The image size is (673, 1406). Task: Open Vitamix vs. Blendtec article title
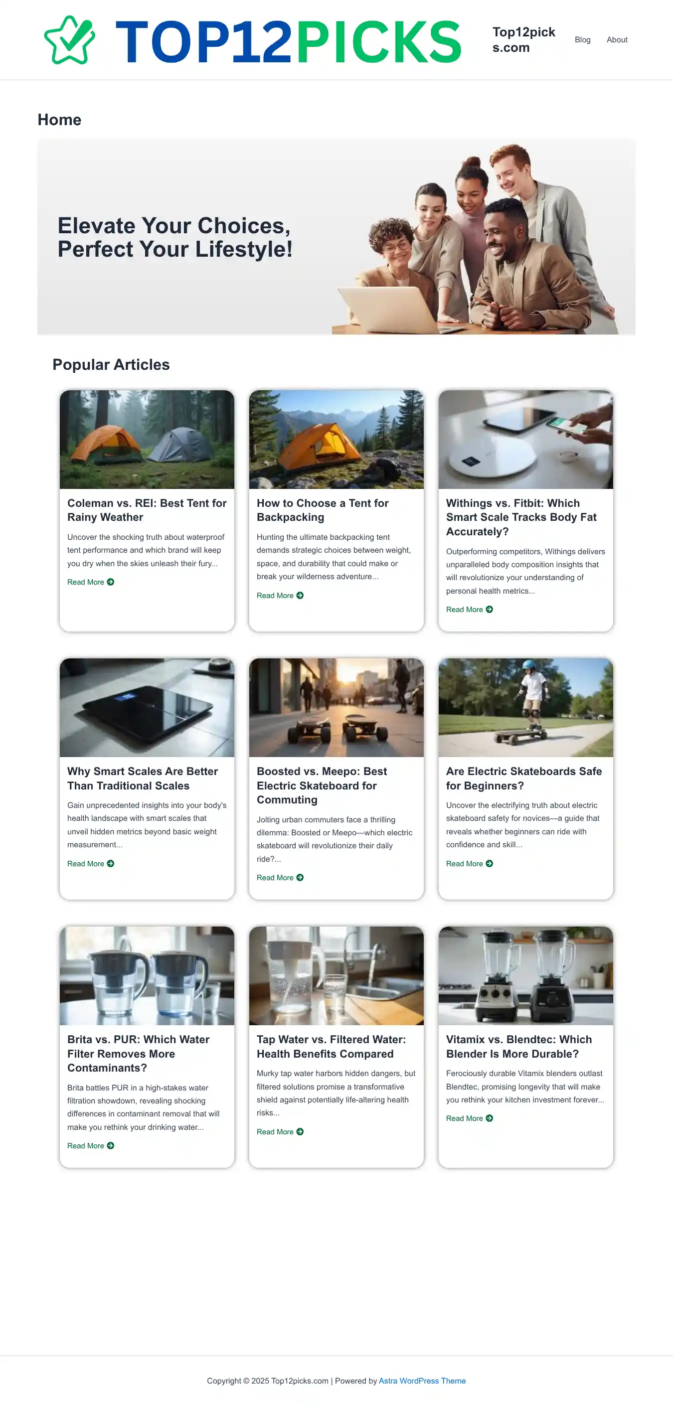pyautogui.click(x=518, y=1046)
